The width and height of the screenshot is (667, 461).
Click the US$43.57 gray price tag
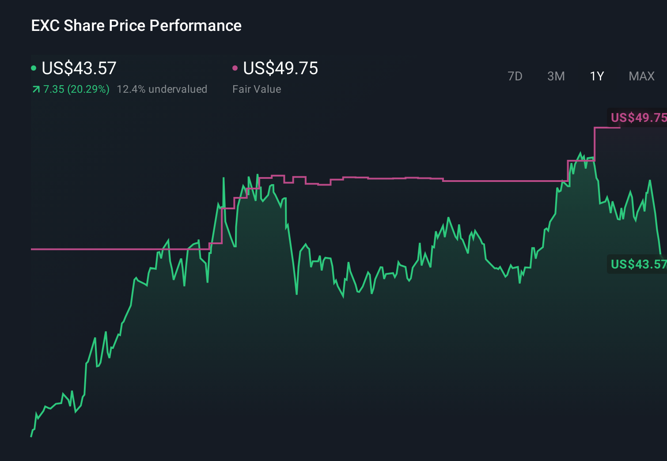point(638,264)
